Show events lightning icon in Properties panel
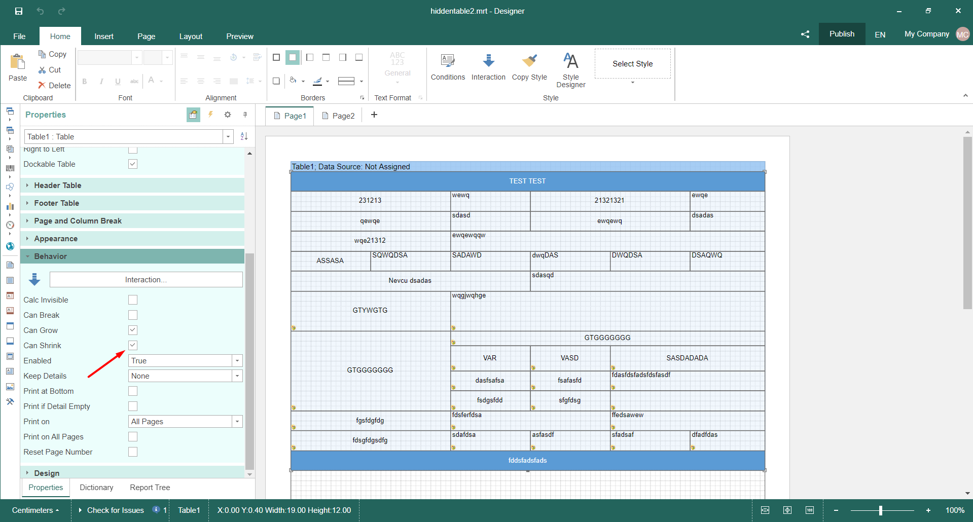 click(x=210, y=115)
